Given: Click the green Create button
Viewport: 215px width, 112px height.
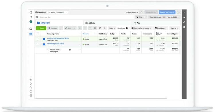Looking at the screenshot, I should 41,28.
